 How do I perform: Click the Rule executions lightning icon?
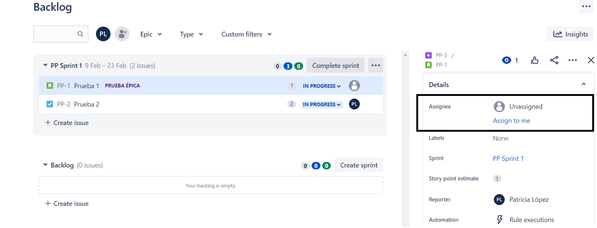(x=500, y=220)
